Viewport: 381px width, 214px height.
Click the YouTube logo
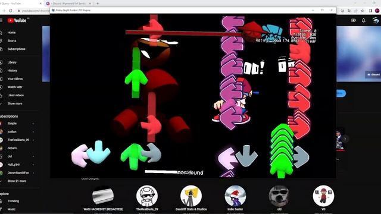17,21
